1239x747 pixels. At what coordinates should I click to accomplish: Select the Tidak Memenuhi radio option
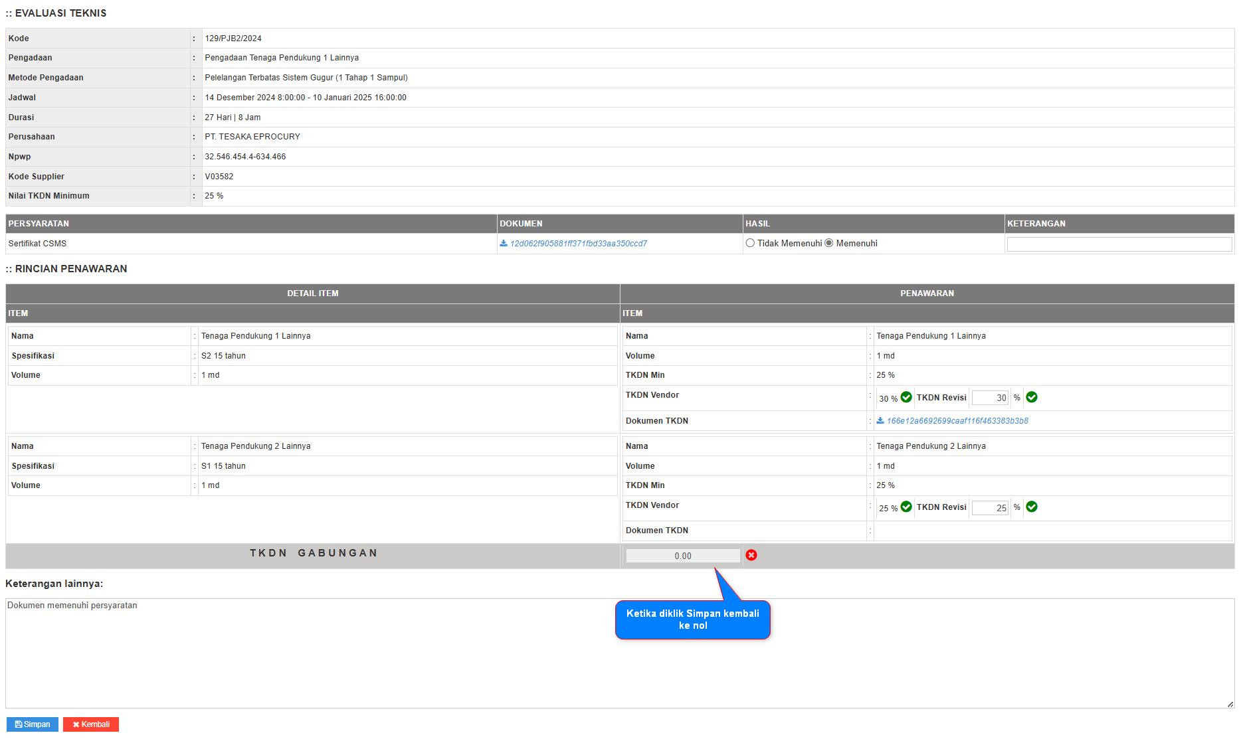pyautogui.click(x=750, y=243)
